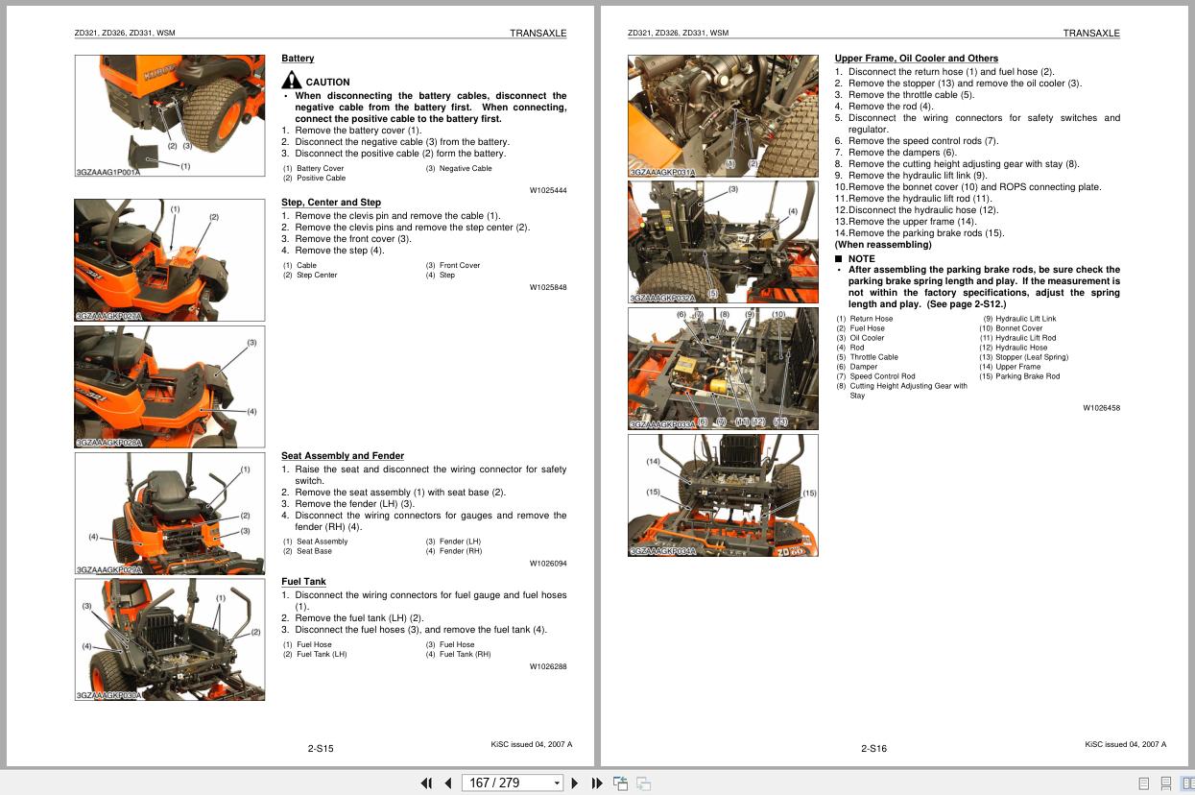
Task: Click the battery photo labeled 3GZAAAG1P001A
Action: coord(169,114)
